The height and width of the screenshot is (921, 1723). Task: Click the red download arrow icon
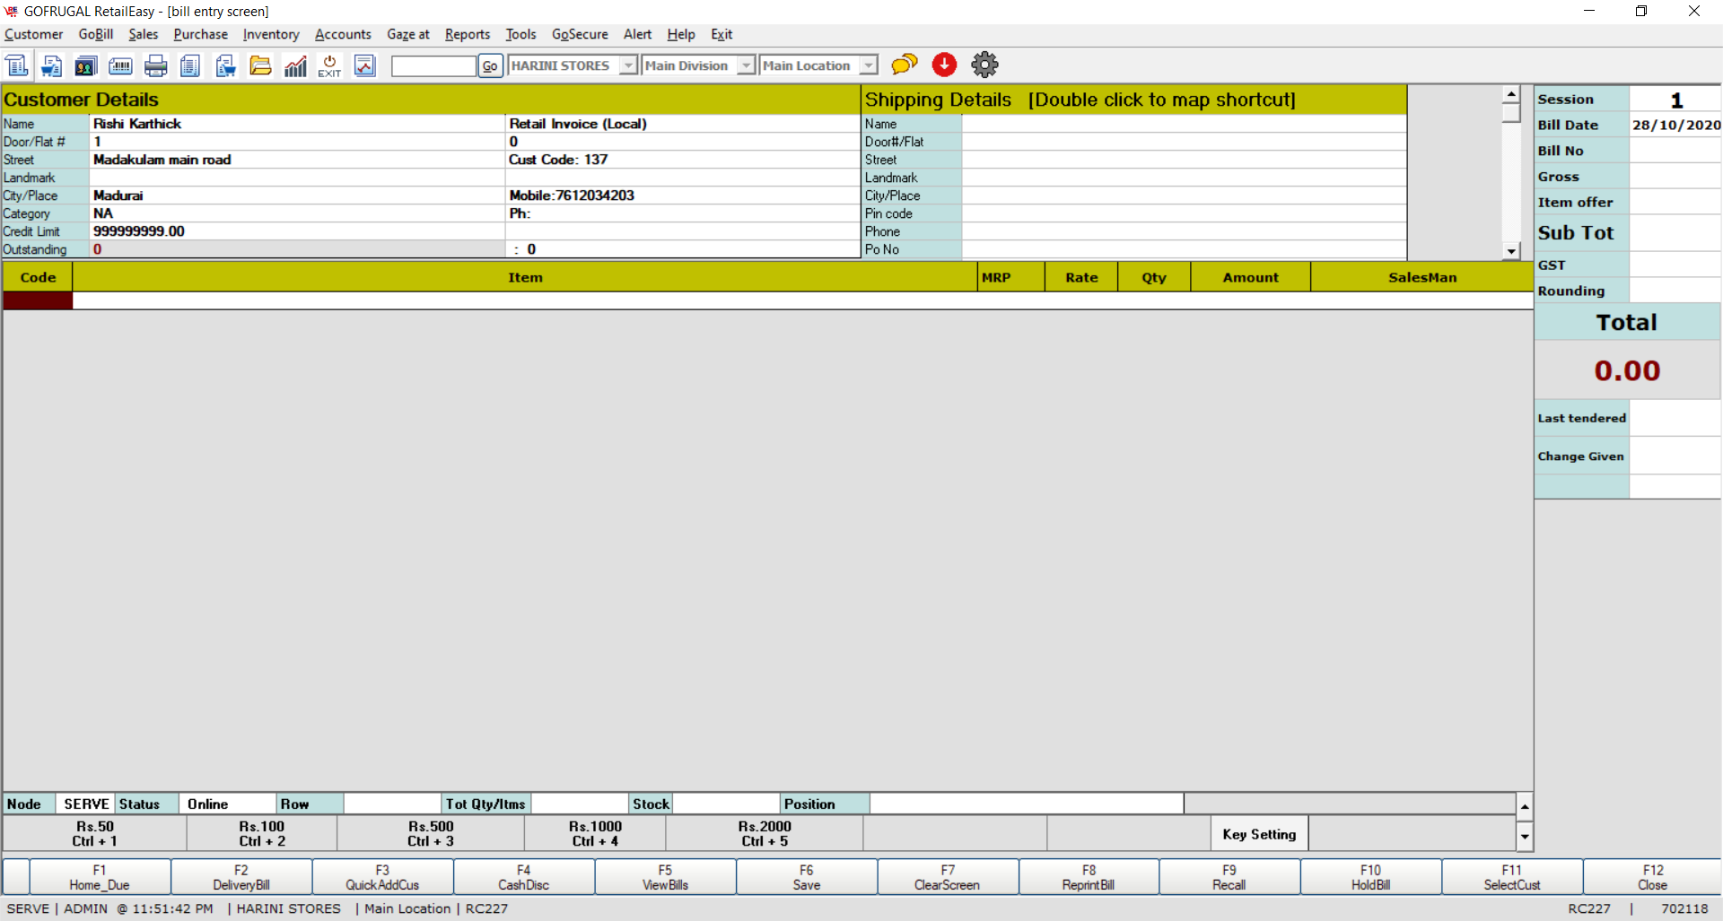pyautogui.click(x=944, y=65)
